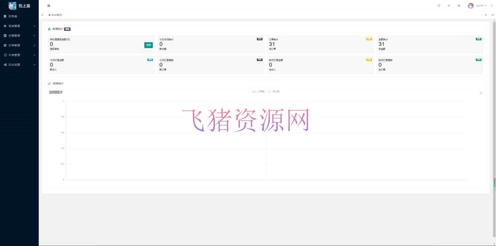Screen dimensions: 496x246
Task: Click the 订单管理 sidebar menu icon
Action: click(5, 45)
